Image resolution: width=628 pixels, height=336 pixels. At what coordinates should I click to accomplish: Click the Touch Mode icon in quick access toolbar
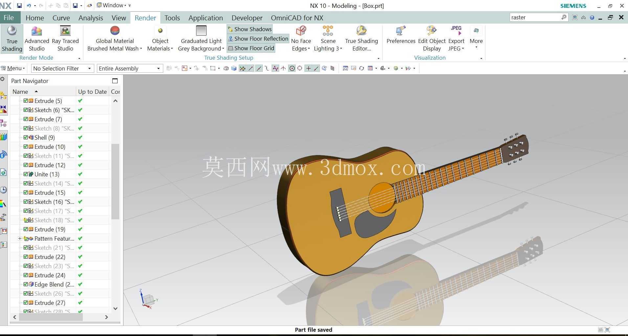[x=89, y=6]
